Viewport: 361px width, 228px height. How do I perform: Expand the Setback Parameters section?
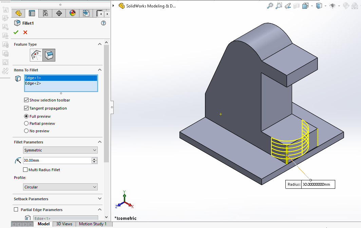coord(99,199)
